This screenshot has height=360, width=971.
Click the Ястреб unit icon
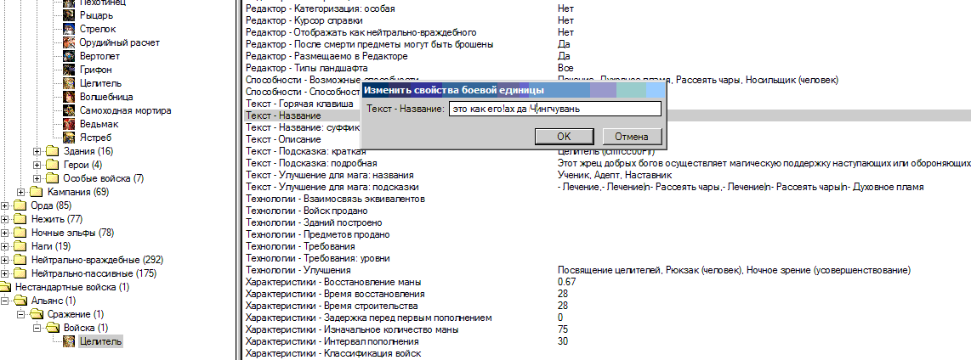[x=69, y=138]
